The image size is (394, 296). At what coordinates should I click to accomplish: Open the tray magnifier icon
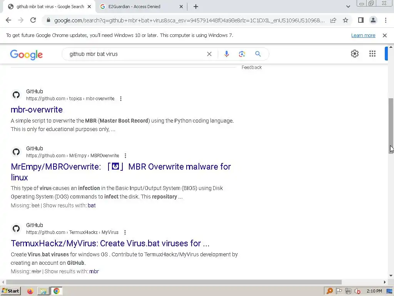click(x=330, y=291)
